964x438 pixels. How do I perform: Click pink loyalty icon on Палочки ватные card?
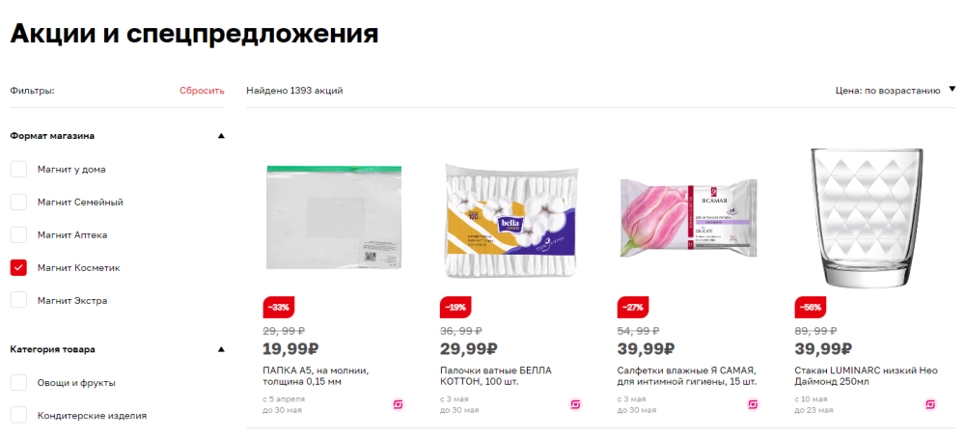click(575, 404)
